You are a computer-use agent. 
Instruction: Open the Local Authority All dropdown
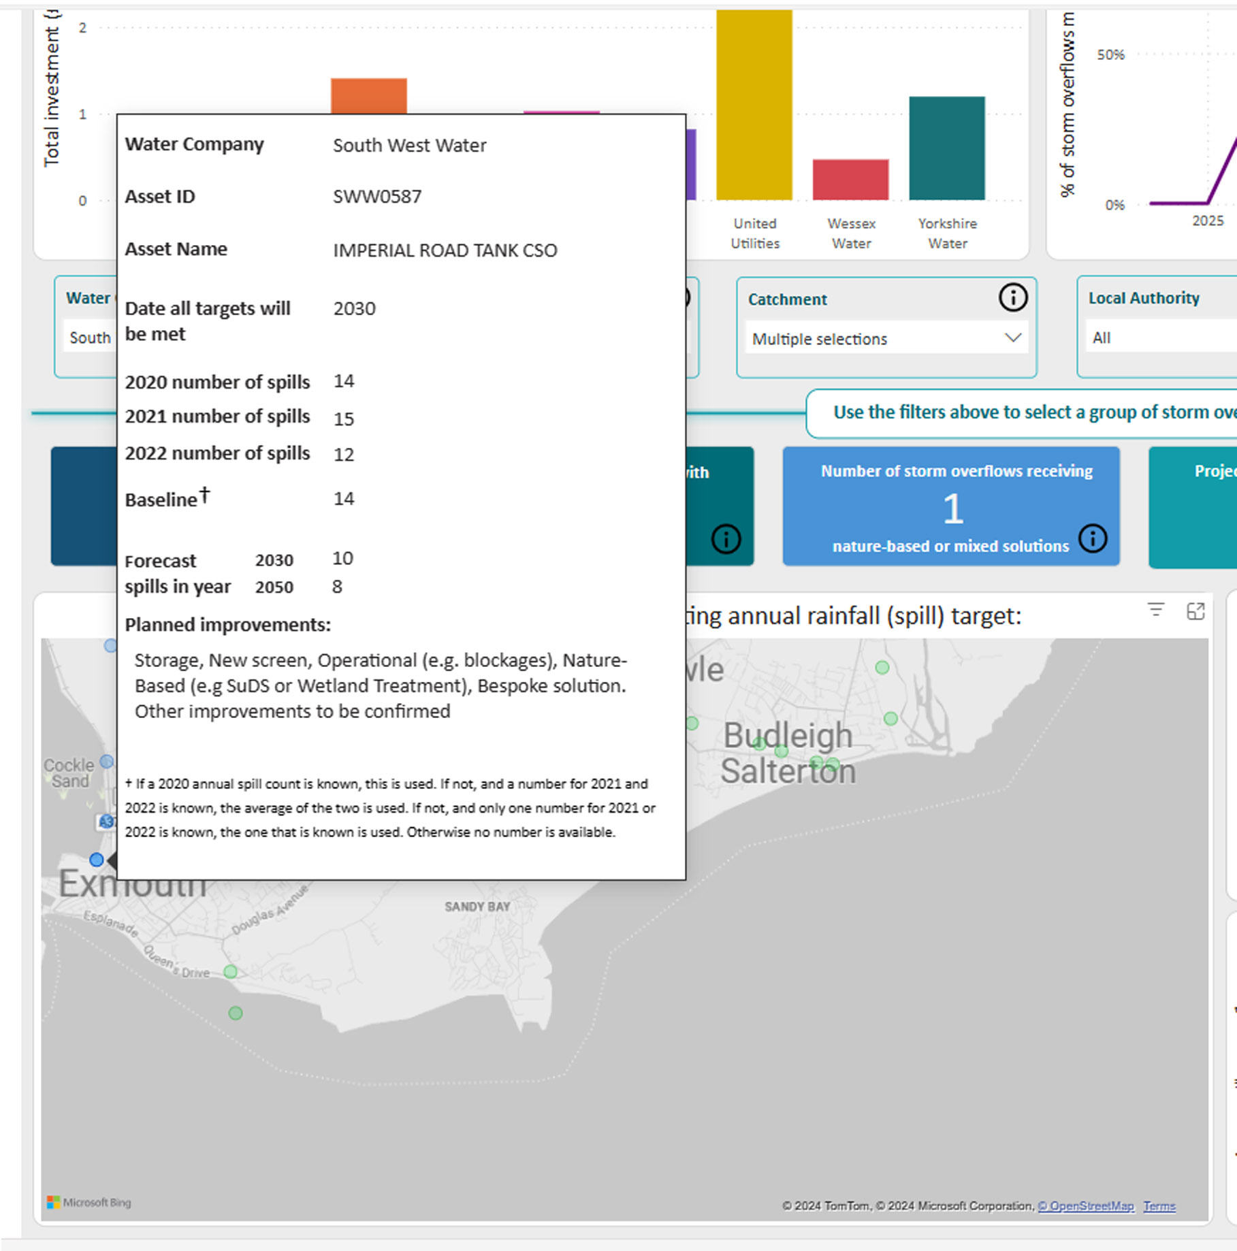1157,338
